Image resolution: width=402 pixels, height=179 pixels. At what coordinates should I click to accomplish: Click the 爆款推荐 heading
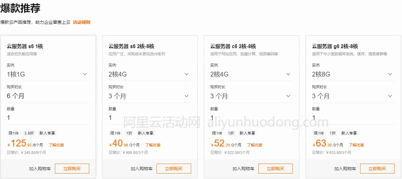[x=20, y=8]
